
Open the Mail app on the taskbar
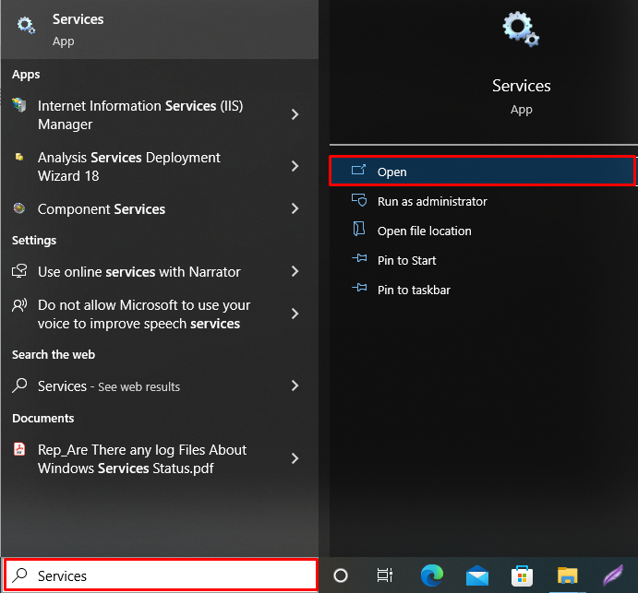(x=476, y=575)
